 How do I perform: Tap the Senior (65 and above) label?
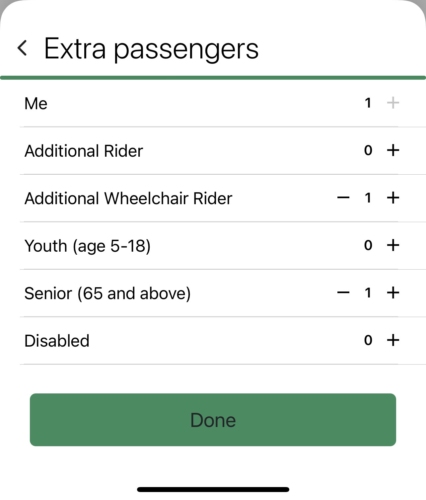[107, 293]
